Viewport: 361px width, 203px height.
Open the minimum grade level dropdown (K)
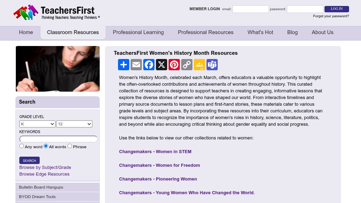(37, 124)
